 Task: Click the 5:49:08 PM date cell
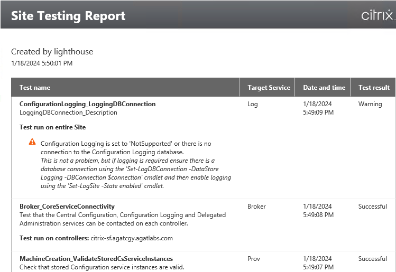318,211
